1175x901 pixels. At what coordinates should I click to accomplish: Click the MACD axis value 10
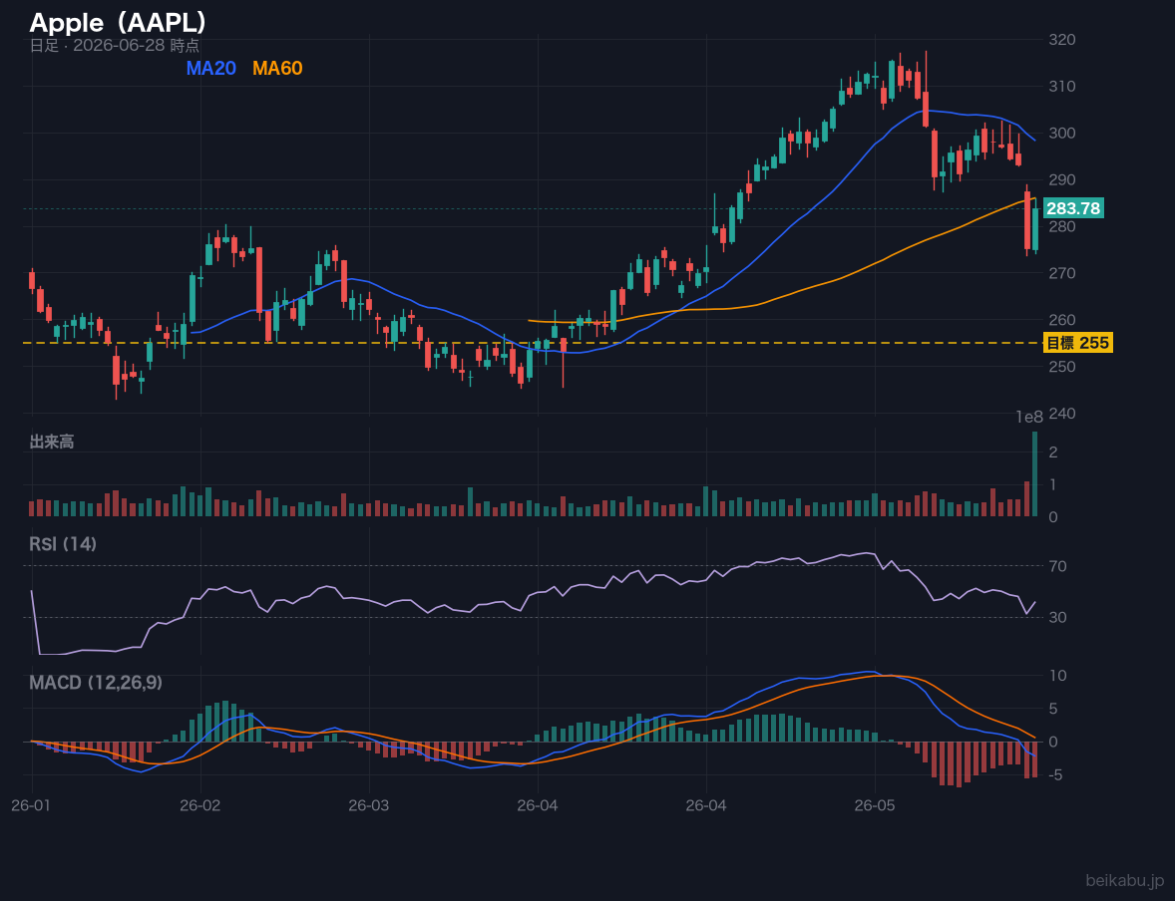[1058, 676]
